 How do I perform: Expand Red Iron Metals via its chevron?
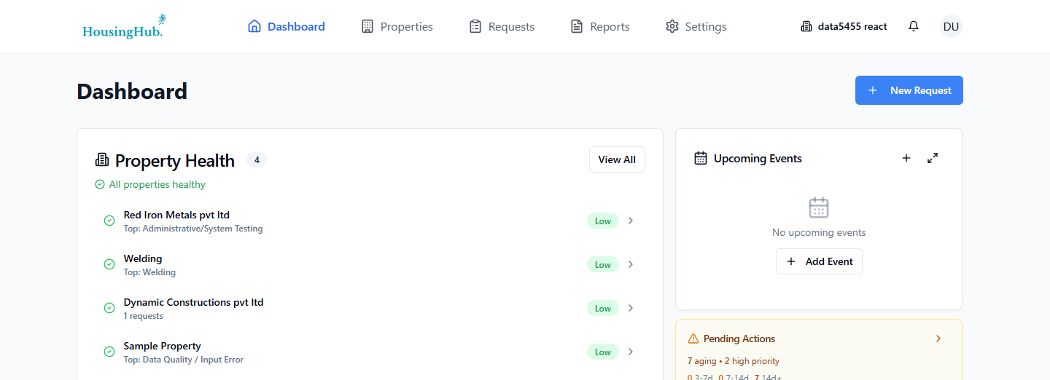click(x=631, y=221)
